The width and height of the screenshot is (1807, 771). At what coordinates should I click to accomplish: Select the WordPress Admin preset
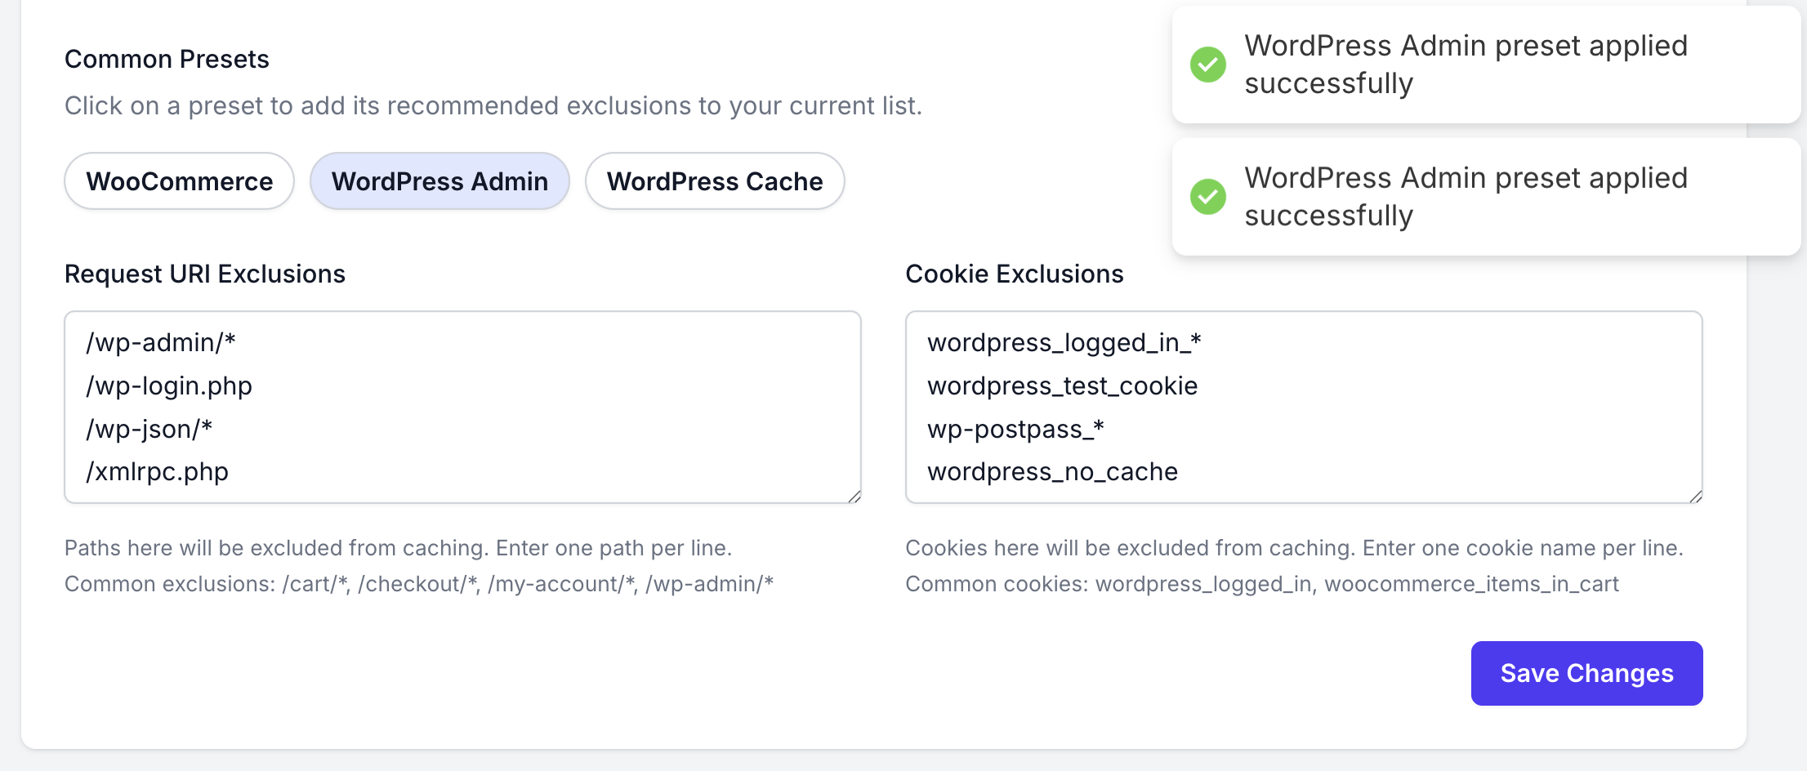[439, 181]
